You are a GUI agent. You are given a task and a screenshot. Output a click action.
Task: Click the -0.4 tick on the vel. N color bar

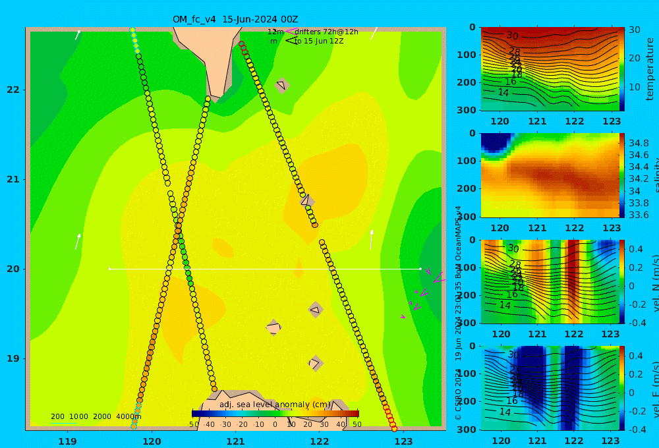click(637, 323)
